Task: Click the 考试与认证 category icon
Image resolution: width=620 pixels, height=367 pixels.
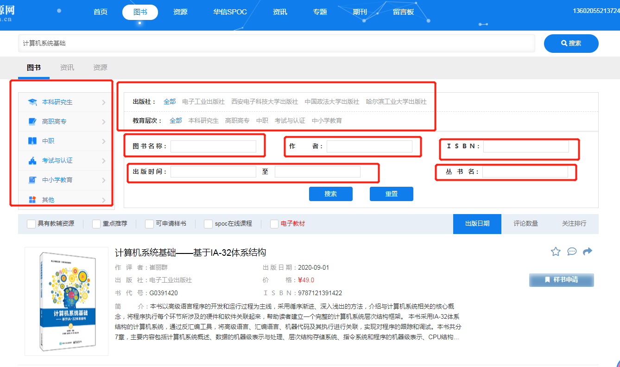Action: tap(32, 161)
